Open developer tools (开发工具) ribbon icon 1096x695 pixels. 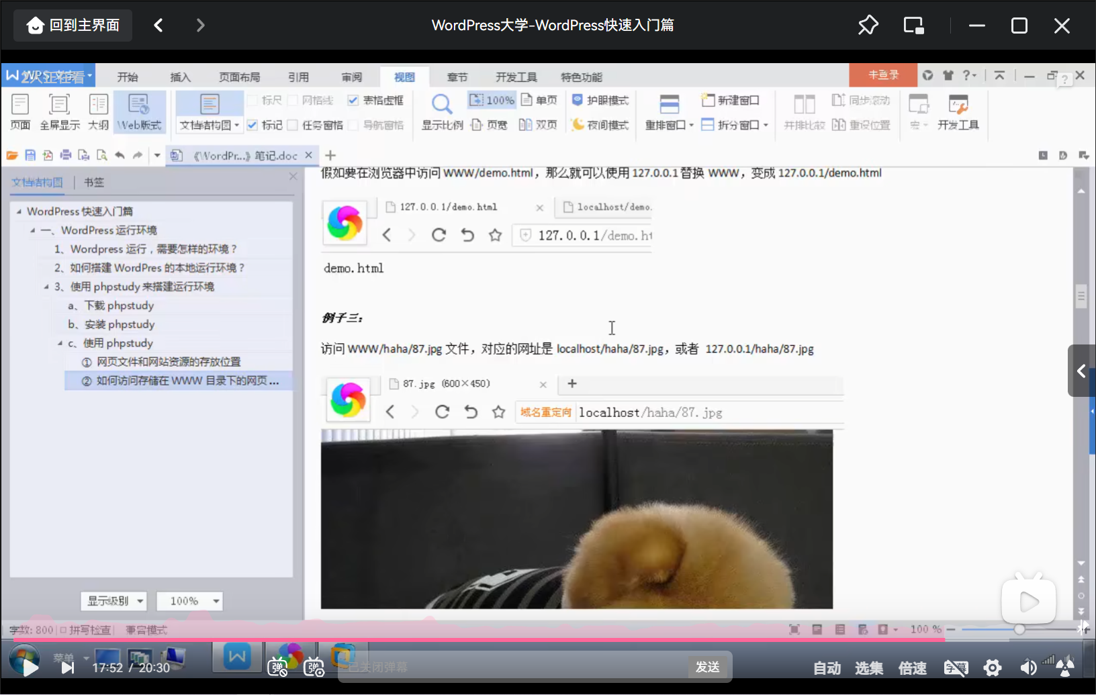[x=958, y=111]
